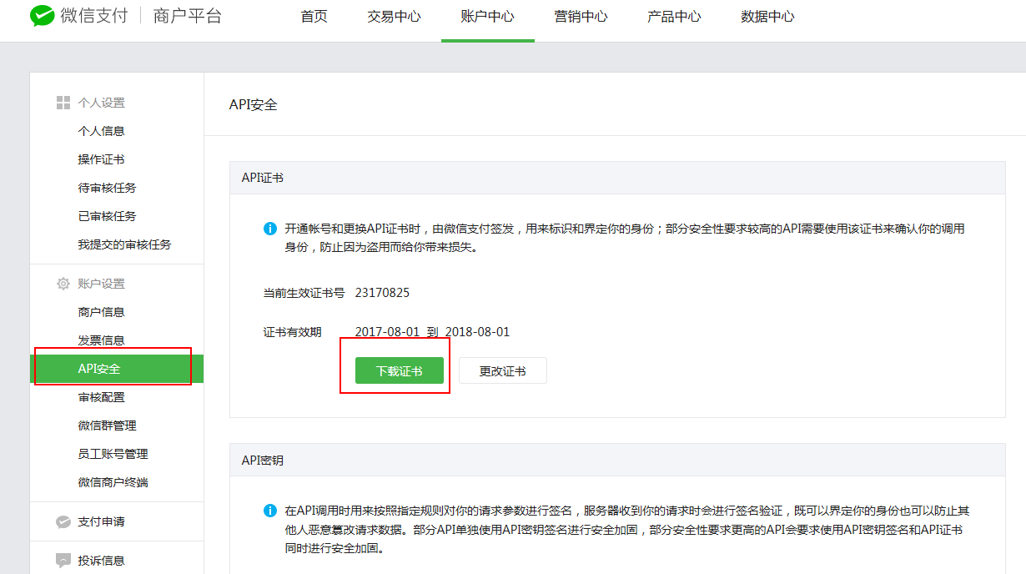Click the info icon in API密钥 section

[x=269, y=511]
